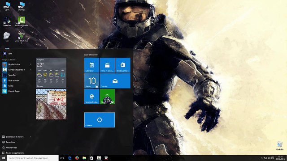Expand Mozilla Firefox jump list arrow

30,64
